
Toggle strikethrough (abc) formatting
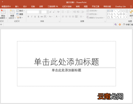tap(42, 17)
